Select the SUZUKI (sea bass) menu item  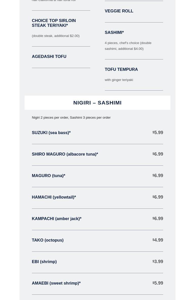[51, 133]
